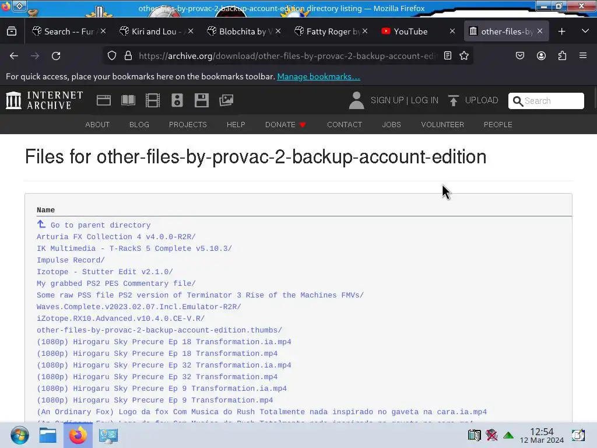Open the Software floppy disk icon

coord(201,100)
